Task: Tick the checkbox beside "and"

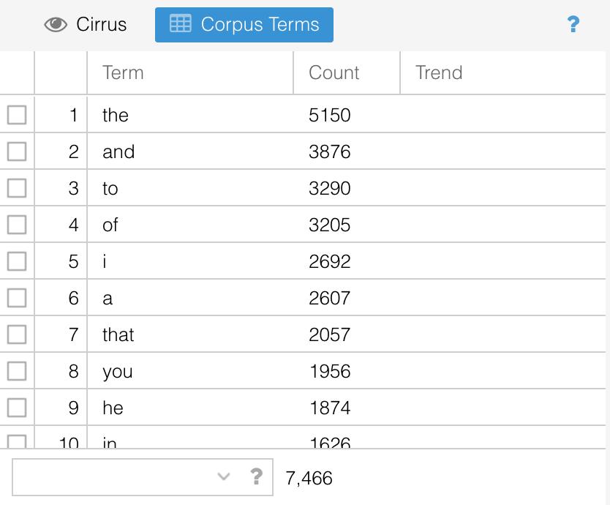Action: 17,151
